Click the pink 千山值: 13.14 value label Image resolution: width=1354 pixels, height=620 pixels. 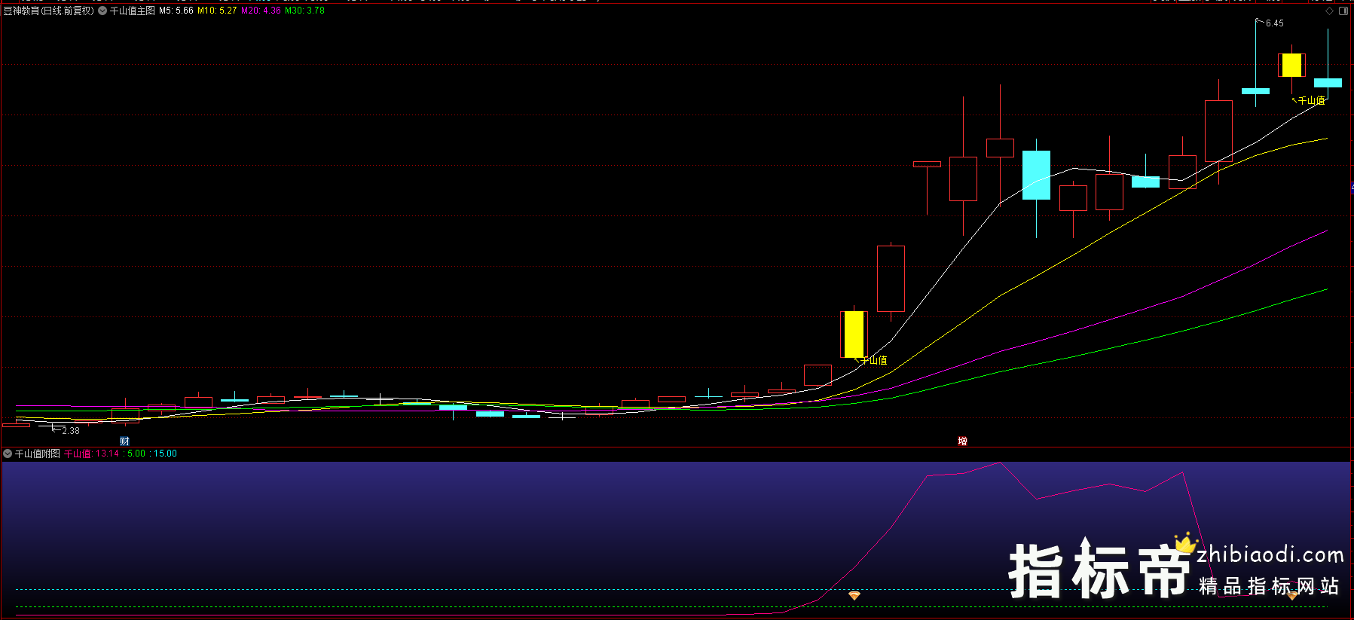pos(91,454)
